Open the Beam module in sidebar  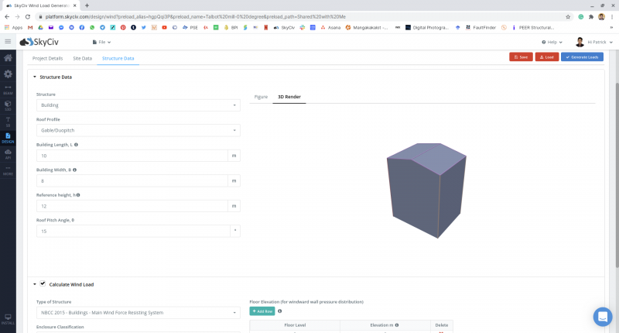(8, 88)
